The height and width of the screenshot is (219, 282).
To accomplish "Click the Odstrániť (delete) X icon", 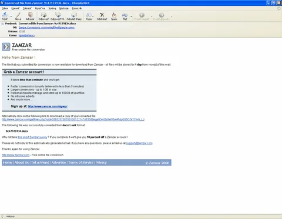I will click(102, 15).
